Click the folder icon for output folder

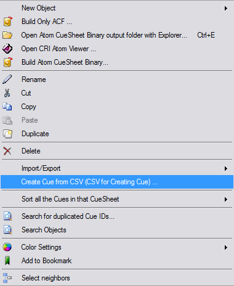click(x=7, y=35)
